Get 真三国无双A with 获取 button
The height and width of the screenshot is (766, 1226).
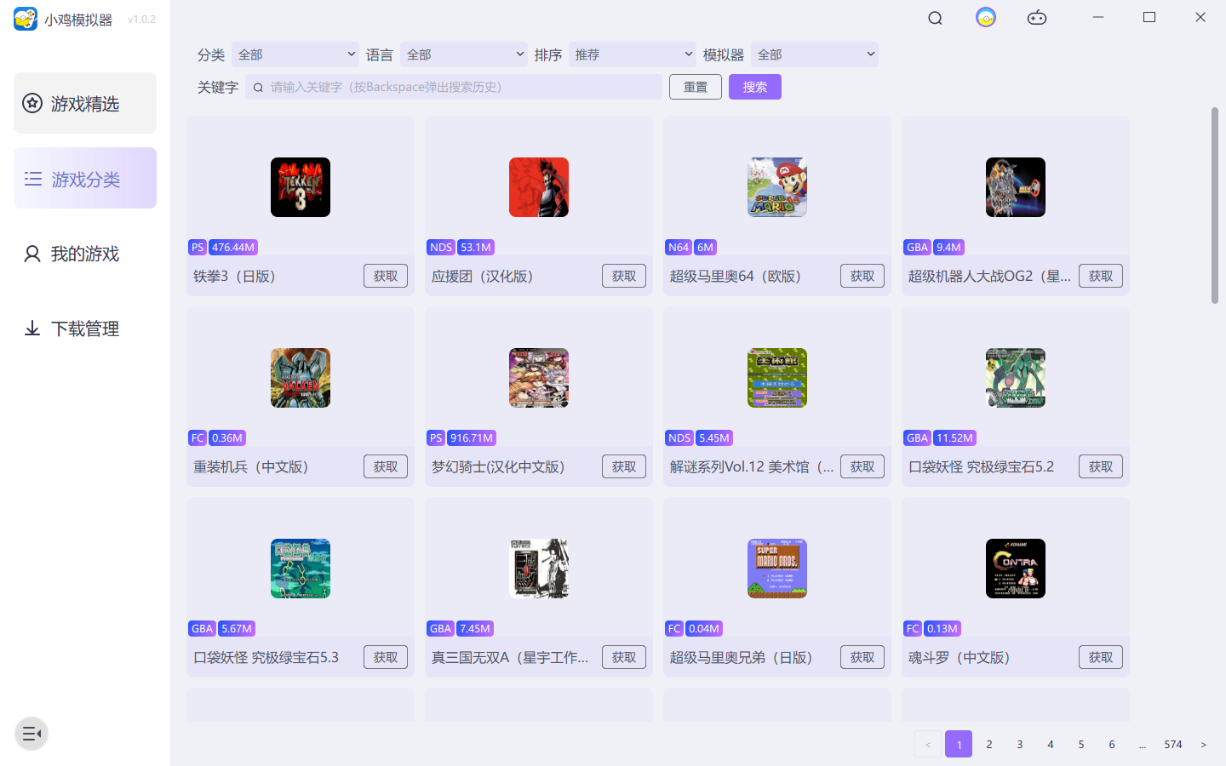[x=624, y=657]
